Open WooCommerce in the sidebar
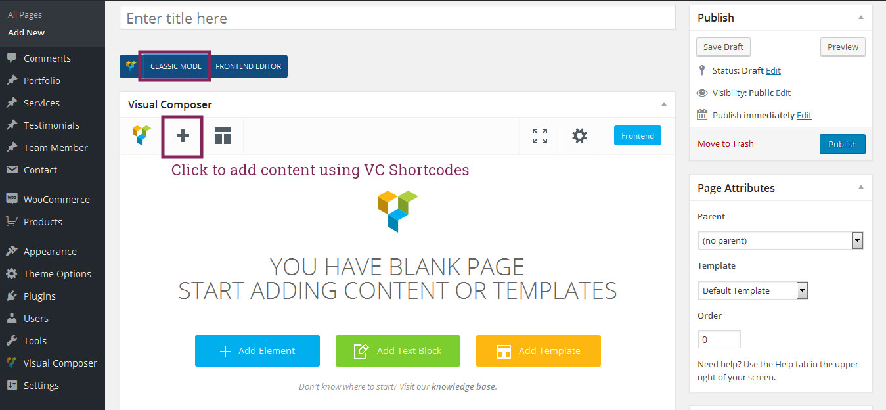Screen dimensions: 886x410 pos(56,200)
